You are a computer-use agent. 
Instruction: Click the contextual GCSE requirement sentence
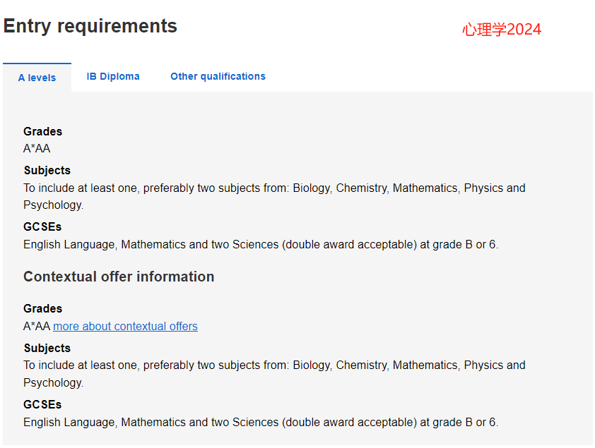click(261, 422)
